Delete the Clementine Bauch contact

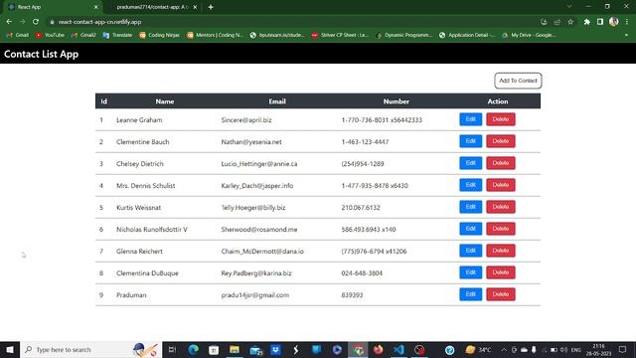pos(501,141)
